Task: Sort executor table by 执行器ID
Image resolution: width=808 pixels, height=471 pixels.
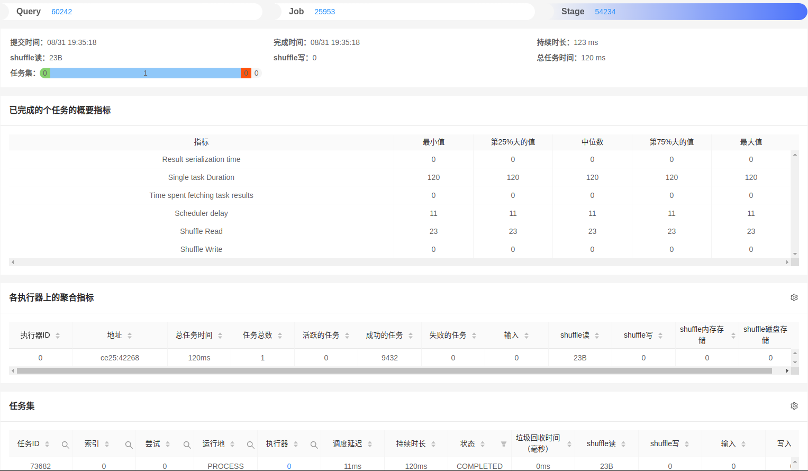Action: 58,336
